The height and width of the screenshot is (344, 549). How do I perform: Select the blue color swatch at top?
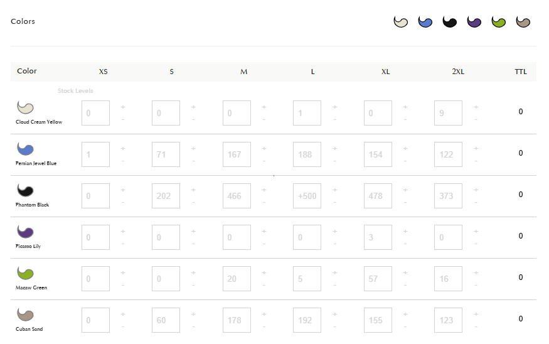[x=425, y=22]
